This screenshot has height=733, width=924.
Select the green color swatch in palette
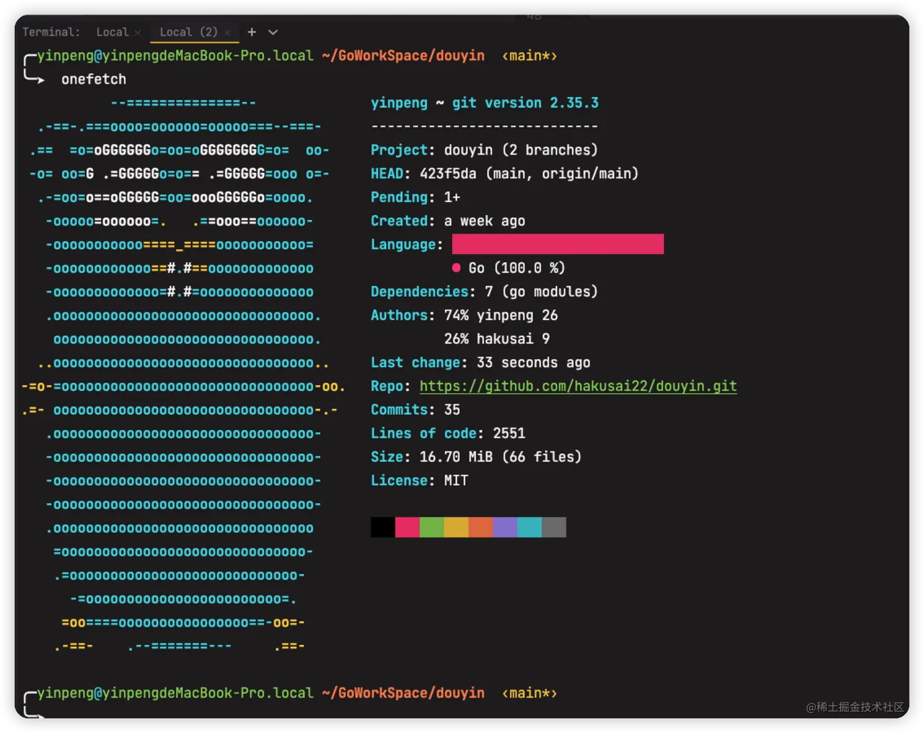click(x=432, y=527)
